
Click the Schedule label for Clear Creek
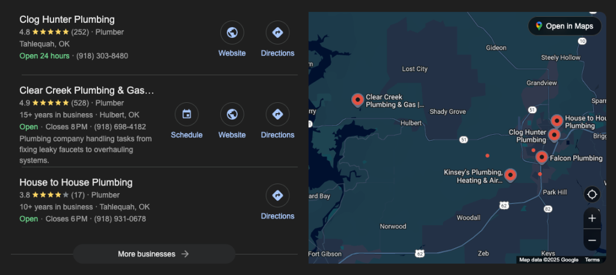(186, 135)
